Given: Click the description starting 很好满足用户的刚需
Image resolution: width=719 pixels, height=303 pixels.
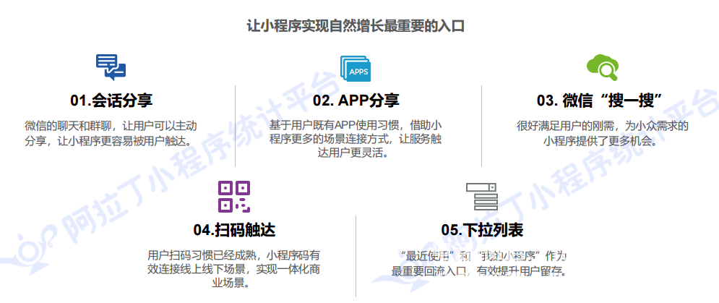Looking at the screenshot, I should (602, 132).
